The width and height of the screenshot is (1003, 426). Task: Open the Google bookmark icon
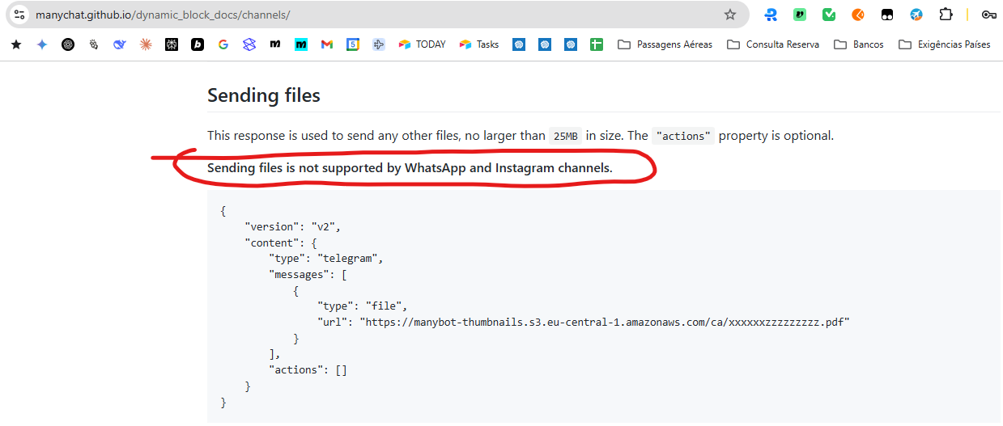(223, 44)
